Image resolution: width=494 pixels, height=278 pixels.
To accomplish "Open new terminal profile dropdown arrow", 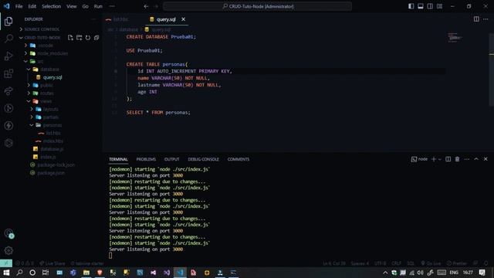I will click(x=440, y=159).
